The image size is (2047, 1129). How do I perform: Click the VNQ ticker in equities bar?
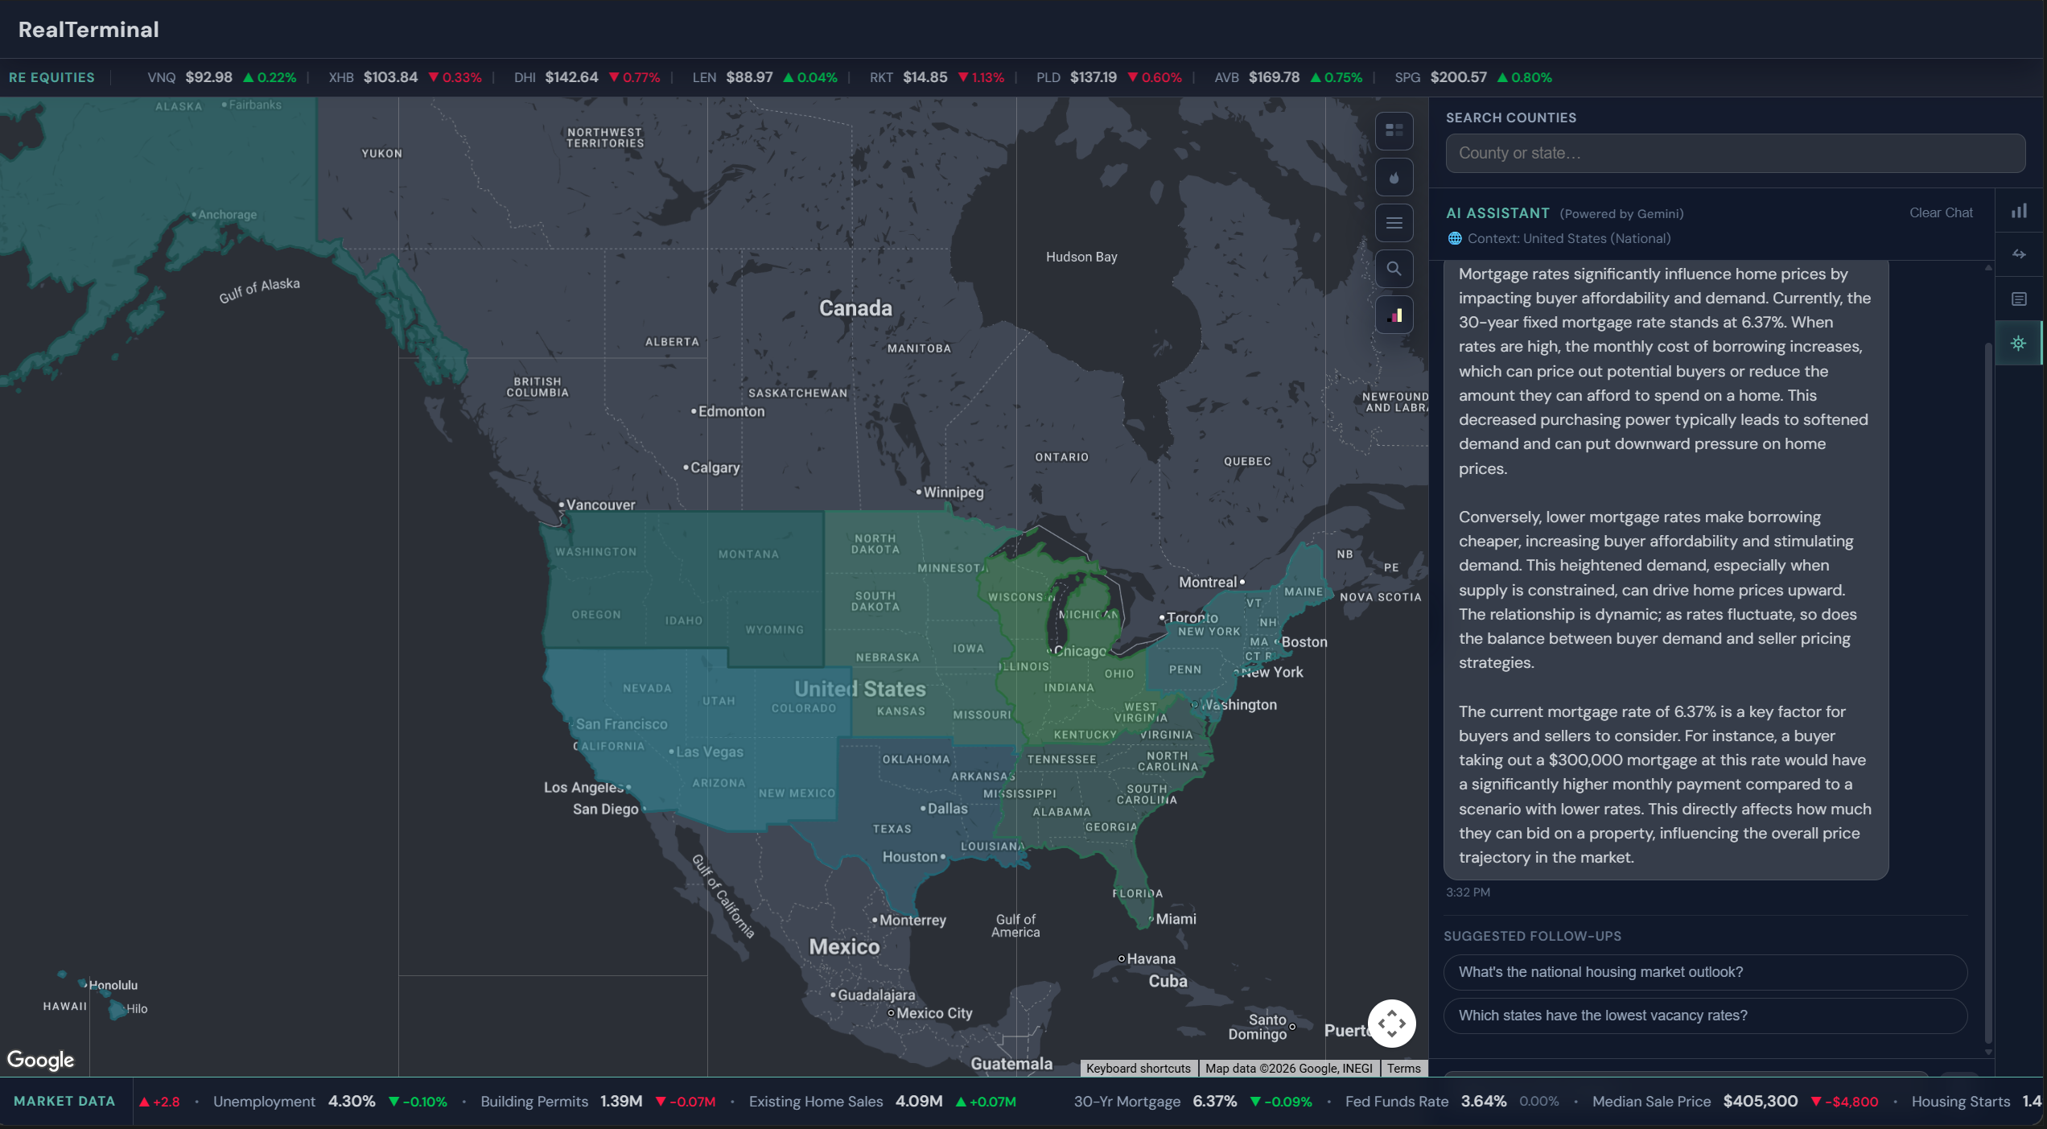tap(161, 78)
